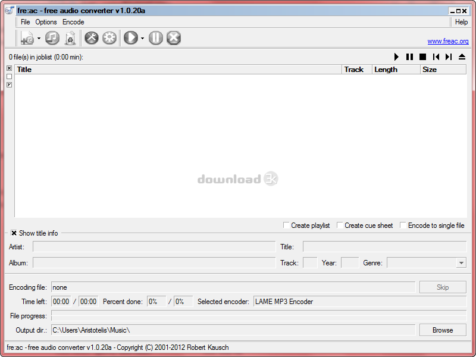The width and height of the screenshot is (476, 357).
Task: Deselect all joblist entries empty box
Action: pyautogui.click(x=10, y=77)
